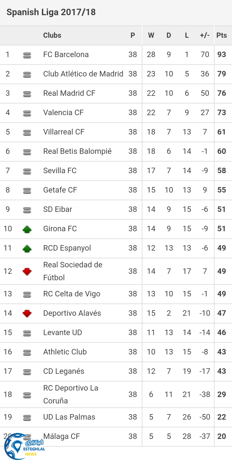
Task: Click the Spanish Liga 2017/18 title
Action: (51, 12)
